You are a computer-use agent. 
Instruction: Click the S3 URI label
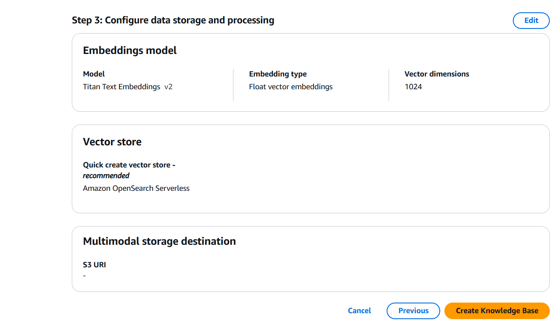[94, 265]
